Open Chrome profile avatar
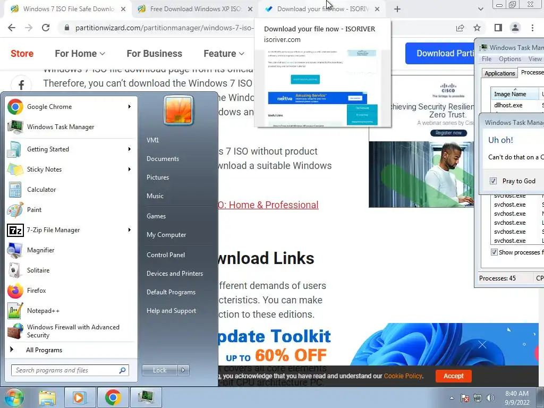 [515, 28]
